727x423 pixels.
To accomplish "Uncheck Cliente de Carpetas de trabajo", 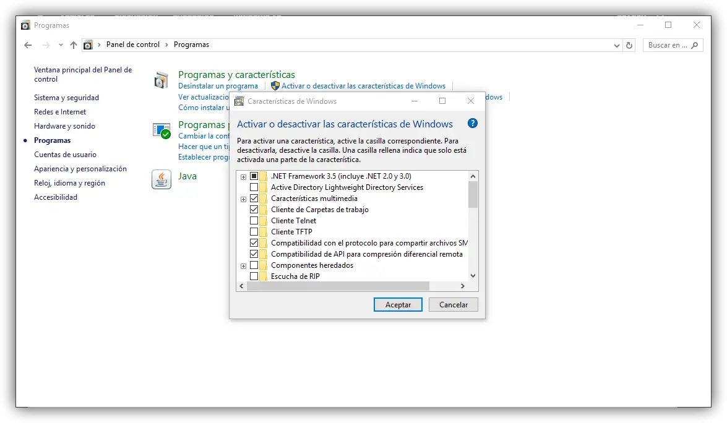I will pyautogui.click(x=254, y=210).
